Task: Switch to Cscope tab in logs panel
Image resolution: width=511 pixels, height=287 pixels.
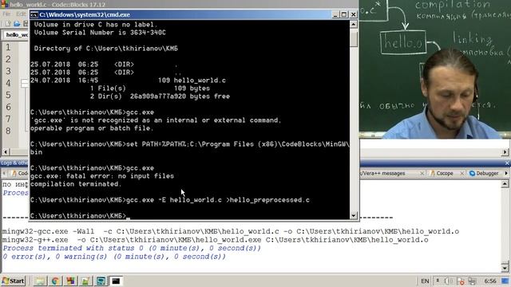Action: coord(445,174)
